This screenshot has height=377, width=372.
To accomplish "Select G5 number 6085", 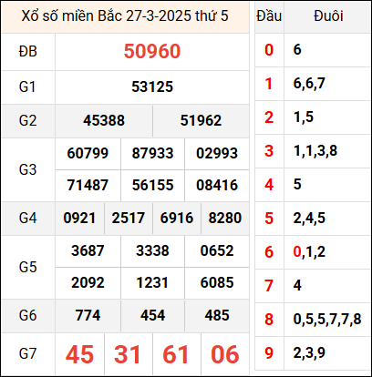I will click(x=217, y=282).
